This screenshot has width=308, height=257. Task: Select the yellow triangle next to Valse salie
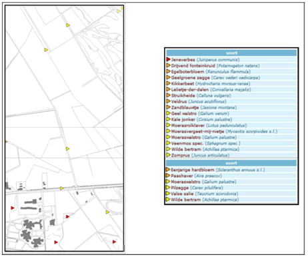click(x=168, y=194)
